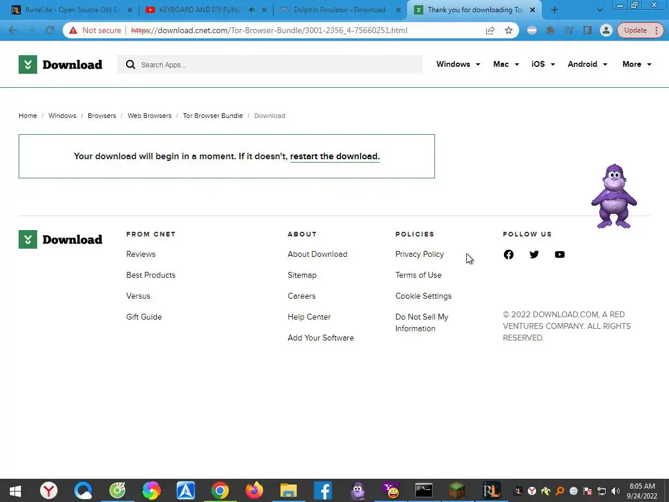Click the purple BonziBuddy gorilla character
Screen dimensions: 669x502
tap(614, 196)
